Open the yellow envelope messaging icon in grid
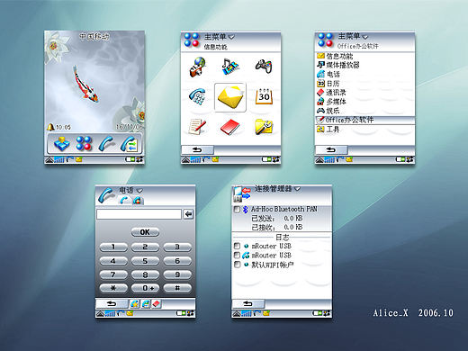The height and width of the screenshot is (351, 468). pyautogui.click(x=230, y=97)
